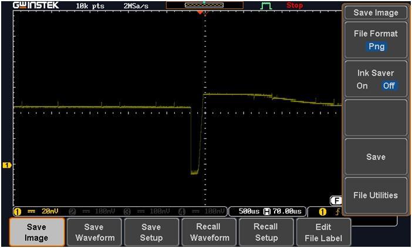Viewport: 412px width, 248px height.
Task: Open the Recall Waveform menu
Action: click(210, 232)
